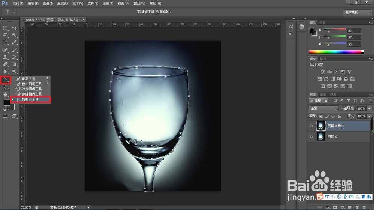This screenshot has height=210, width=374.
Task: Open the color panel flyout menu
Action: point(370,23)
